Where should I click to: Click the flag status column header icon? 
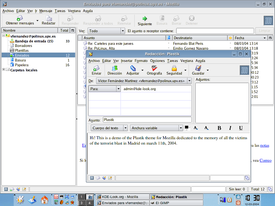(x=230, y=38)
